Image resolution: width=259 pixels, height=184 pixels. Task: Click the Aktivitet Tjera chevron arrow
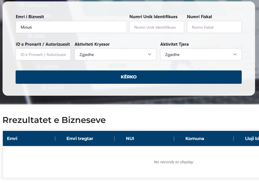(x=235, y=55)
